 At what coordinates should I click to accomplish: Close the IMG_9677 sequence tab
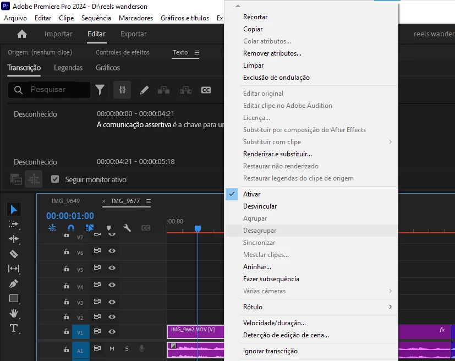103,201
